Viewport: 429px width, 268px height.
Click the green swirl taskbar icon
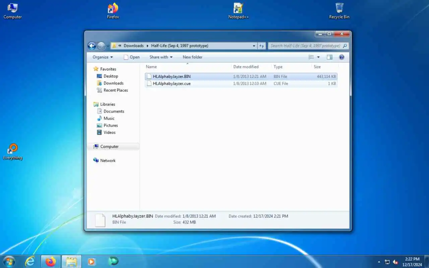point(113,261)
